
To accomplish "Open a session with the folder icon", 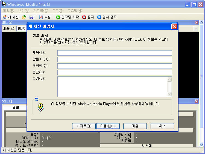I will click(24, 17).
